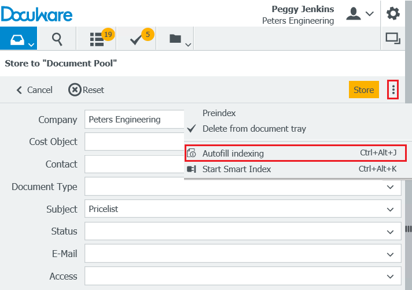Click into the Cost Object field
Viewport: 412px width, 290px height.
click(134, 142)
